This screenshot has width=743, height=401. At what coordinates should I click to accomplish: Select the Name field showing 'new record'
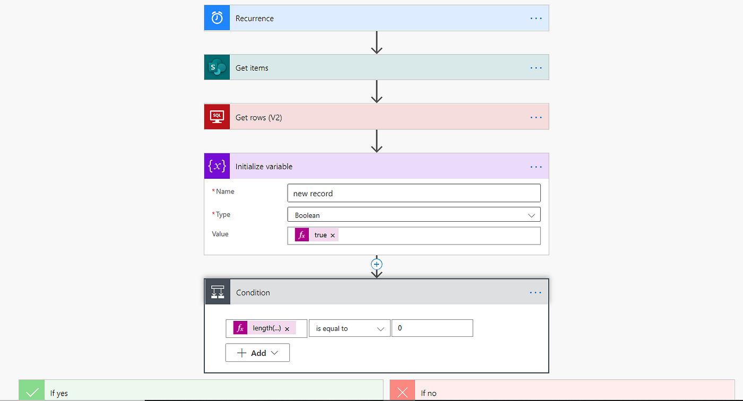pos(413,193)
